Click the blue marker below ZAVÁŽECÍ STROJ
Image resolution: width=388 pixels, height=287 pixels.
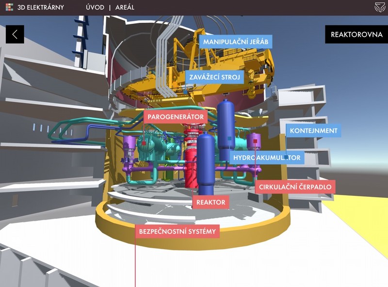[185, 92]
